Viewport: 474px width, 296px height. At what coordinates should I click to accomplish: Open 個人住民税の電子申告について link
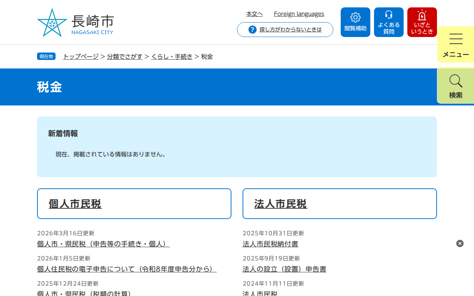coord(127,269)
